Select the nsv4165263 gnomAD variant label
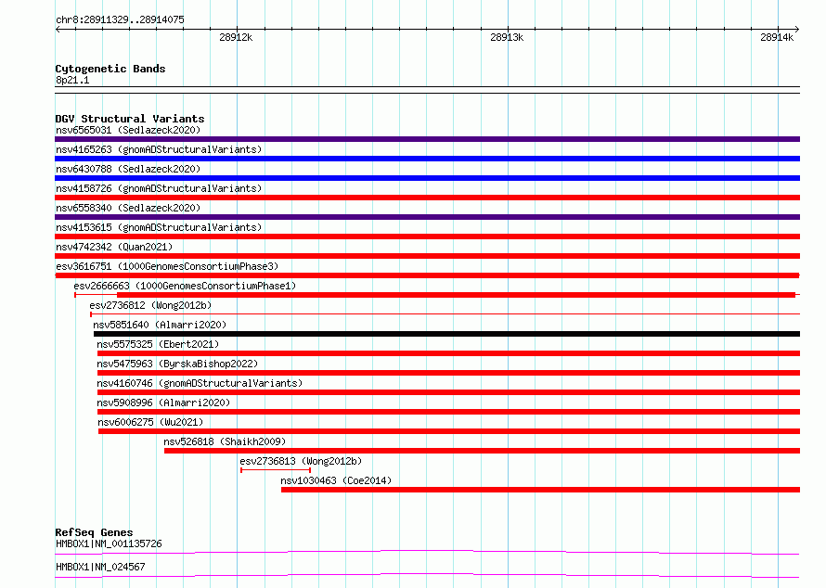 [x=159, y=149]
